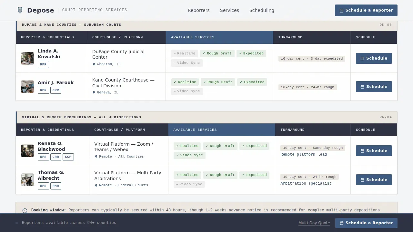Click the location pin next to Remote · Federal Courts
The width and height of the screenshot is (413, 232).
[x=96, y=185]
